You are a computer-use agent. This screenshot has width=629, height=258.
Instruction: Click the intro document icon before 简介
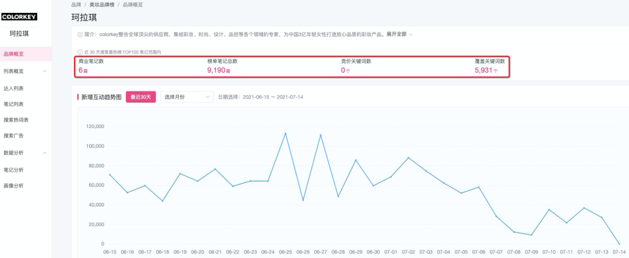click(80, 34)
